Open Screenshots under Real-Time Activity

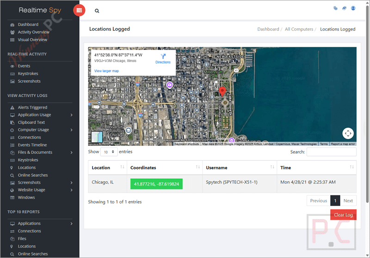pyautogui.click(x=29, y=81)
